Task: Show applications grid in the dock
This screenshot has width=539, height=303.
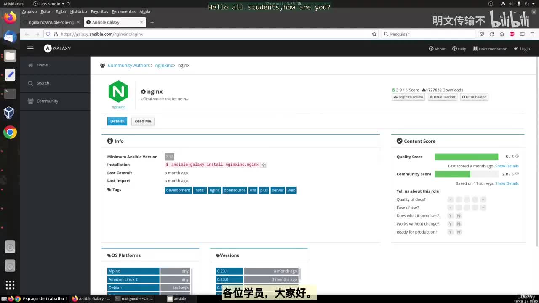Action: point(10,285)
